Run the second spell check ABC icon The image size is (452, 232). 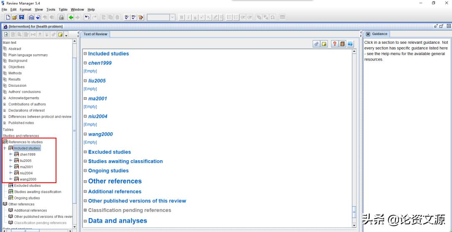134,17
